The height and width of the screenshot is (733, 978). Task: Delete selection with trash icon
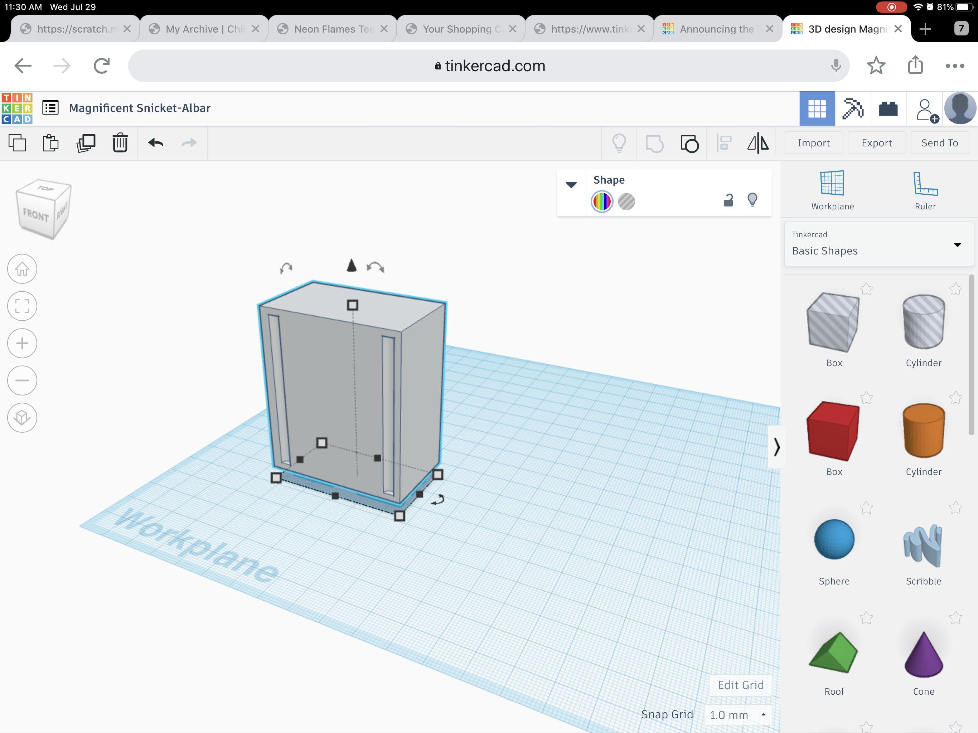pos(120,143)
